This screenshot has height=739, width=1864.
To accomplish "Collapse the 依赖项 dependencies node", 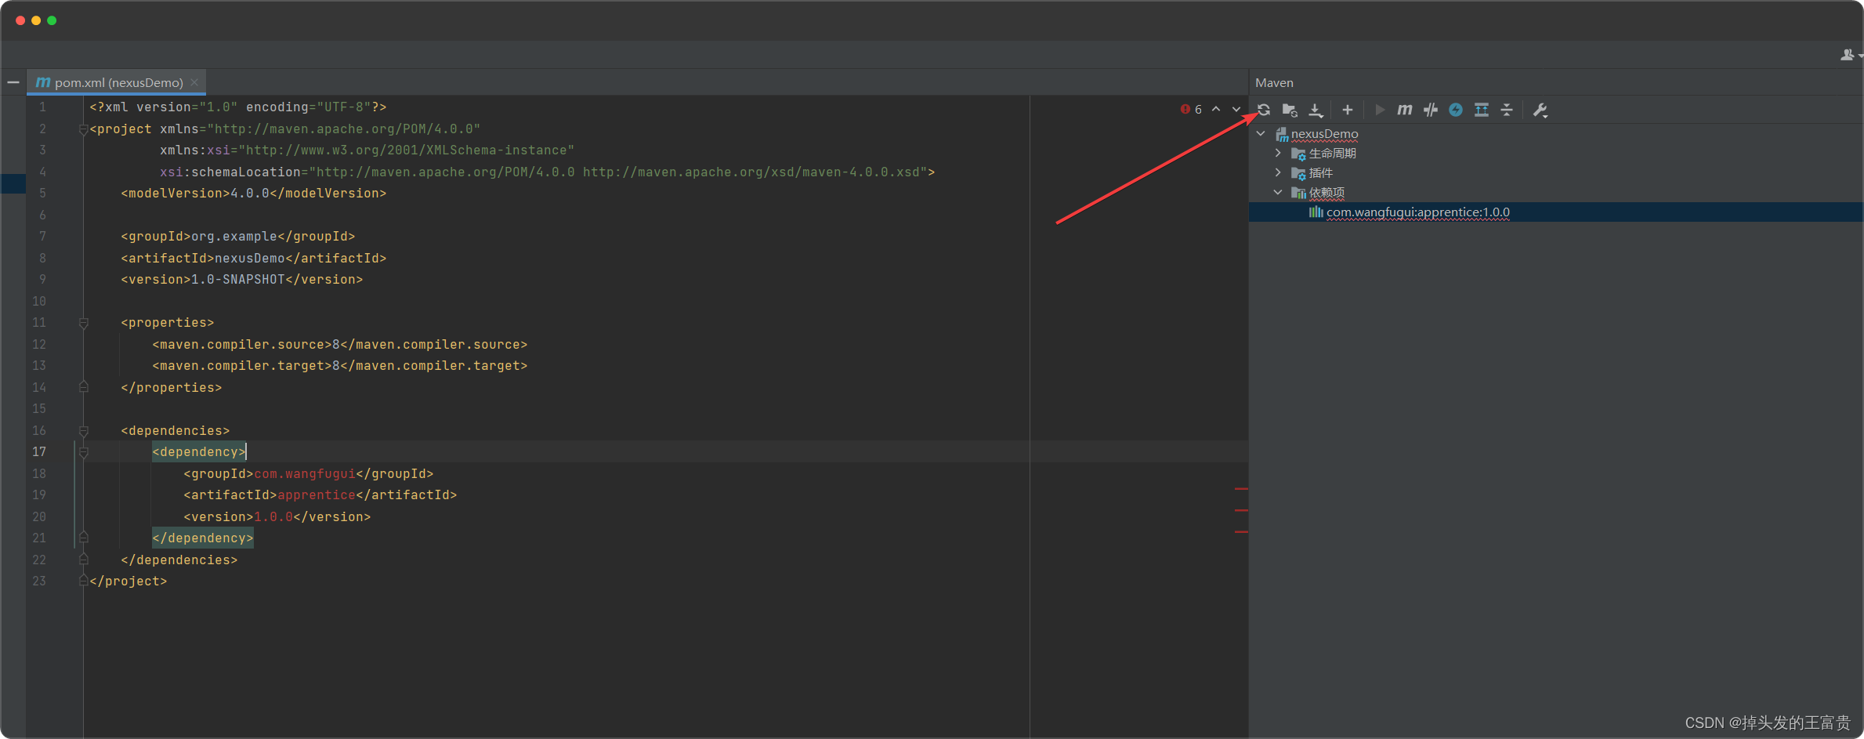I will pos(1279,192).
